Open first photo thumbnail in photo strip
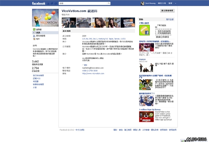The image size is (209, 142). [x=69, y=23]
